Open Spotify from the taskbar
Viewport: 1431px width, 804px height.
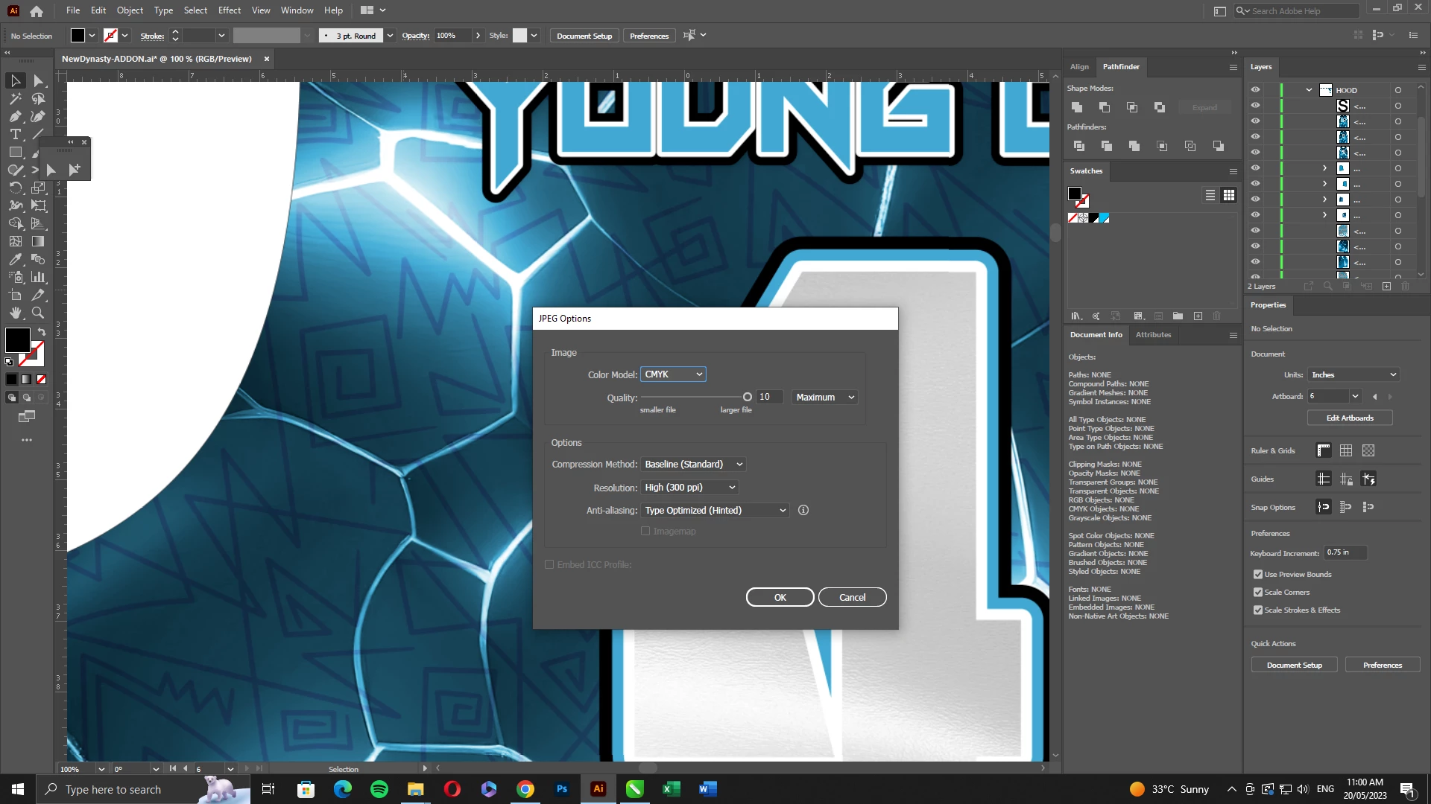coord(379,789)
